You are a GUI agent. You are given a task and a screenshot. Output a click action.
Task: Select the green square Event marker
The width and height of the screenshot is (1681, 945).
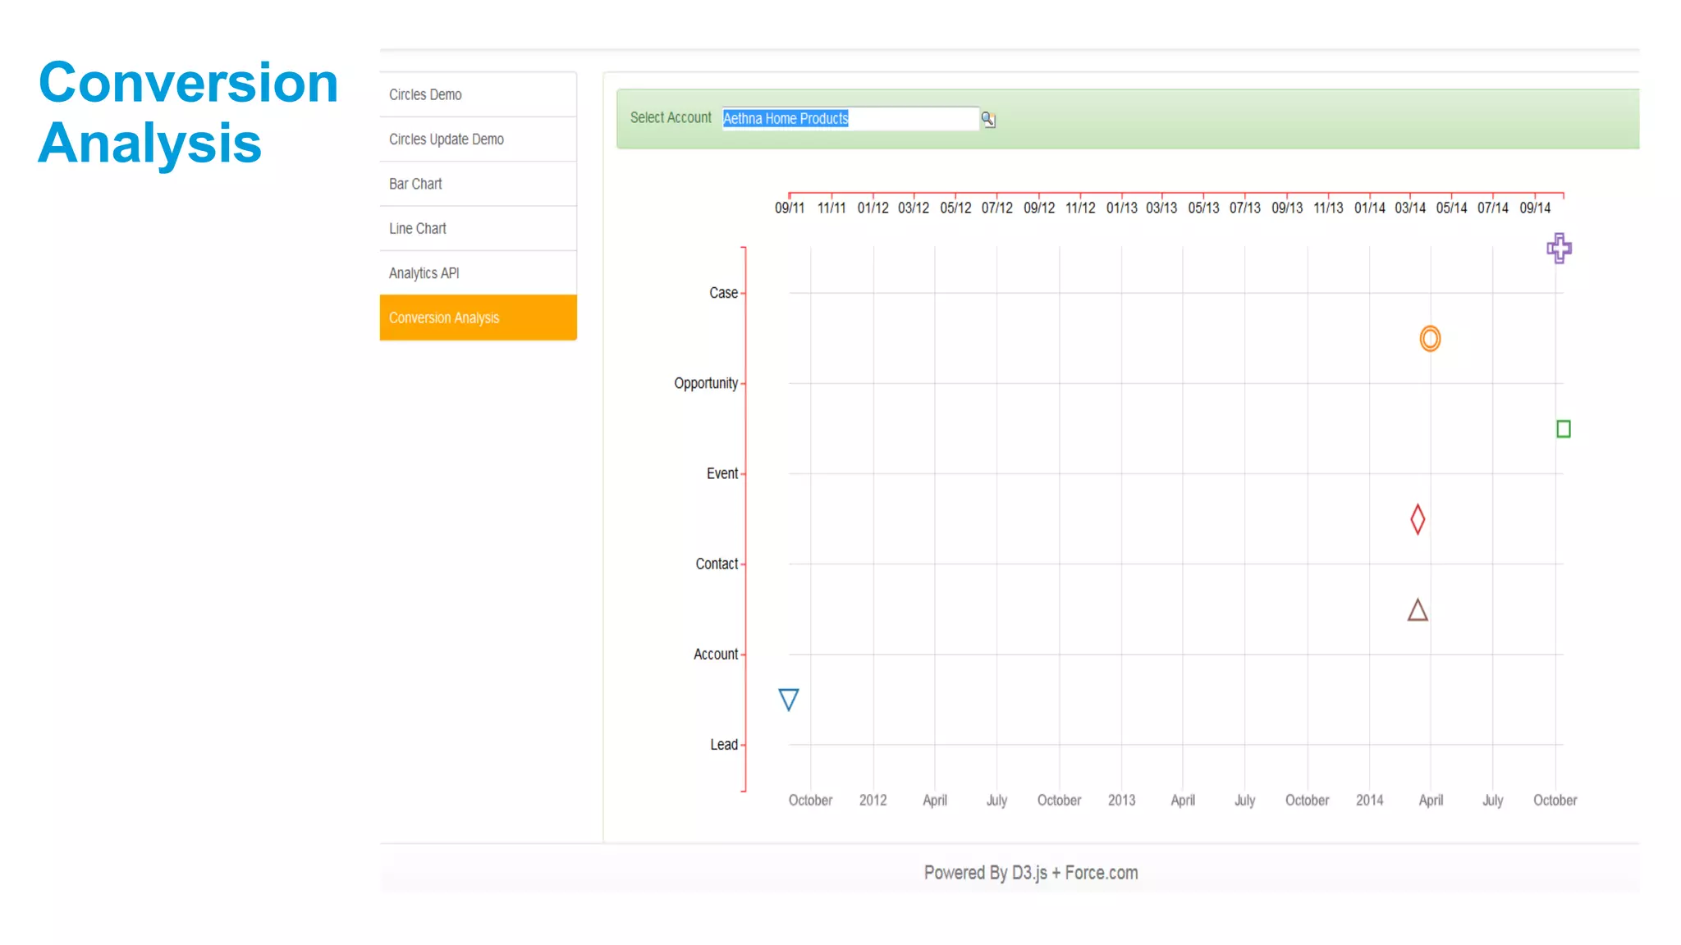point(1563,429)
